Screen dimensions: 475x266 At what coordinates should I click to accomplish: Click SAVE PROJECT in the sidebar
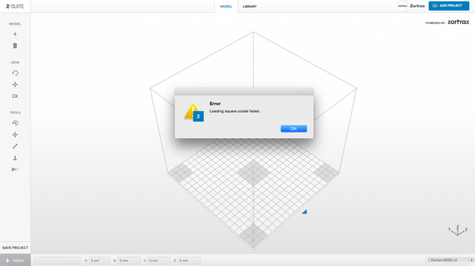pos(15,247)
